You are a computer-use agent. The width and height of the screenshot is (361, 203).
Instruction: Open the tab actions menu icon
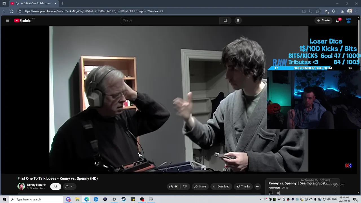(x=4, y=3)
